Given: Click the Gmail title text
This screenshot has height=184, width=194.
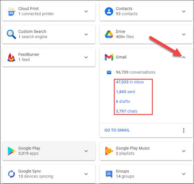Looking at the screenshot, I should 121,57.
